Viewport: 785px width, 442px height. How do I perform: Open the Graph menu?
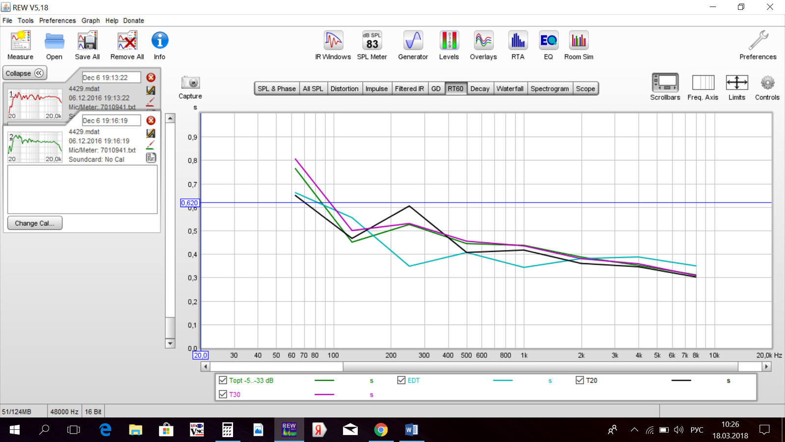[90, 21]
